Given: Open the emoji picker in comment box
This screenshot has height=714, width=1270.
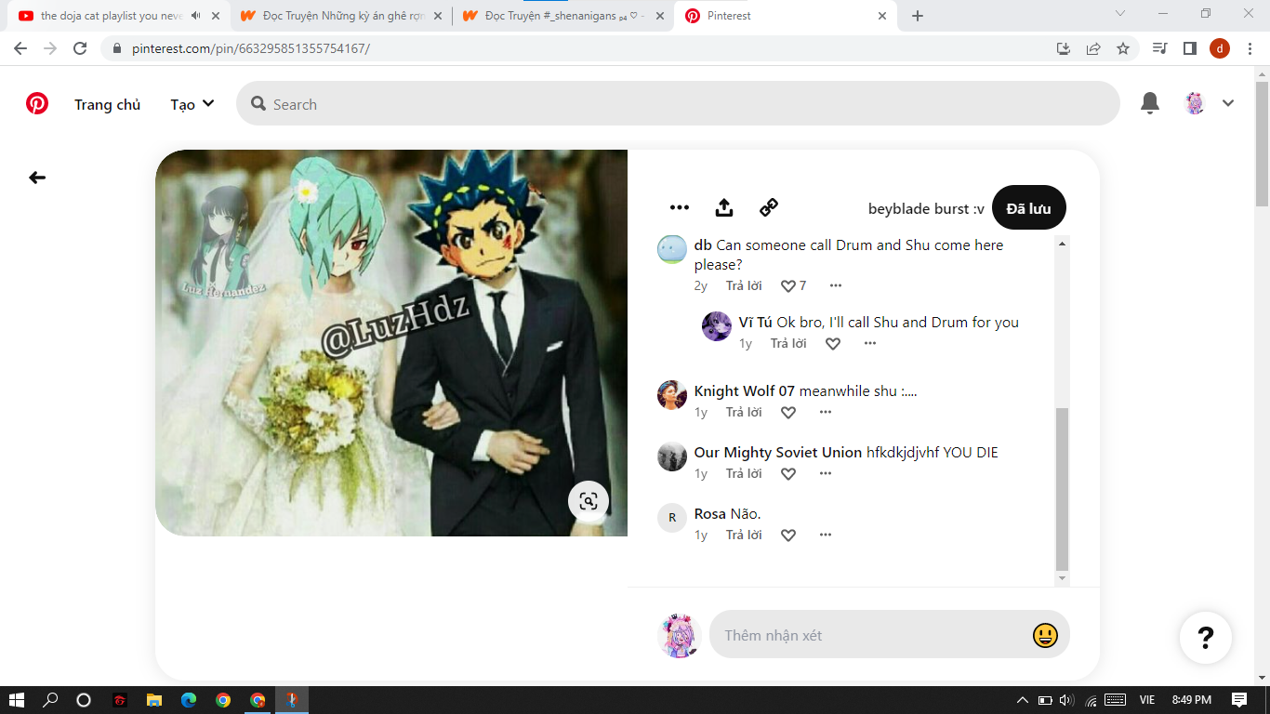Looking at the screenshot, I should [1045, 635].
